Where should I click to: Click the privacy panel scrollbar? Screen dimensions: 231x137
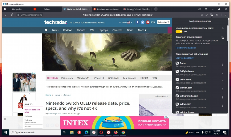click(227, 34)
